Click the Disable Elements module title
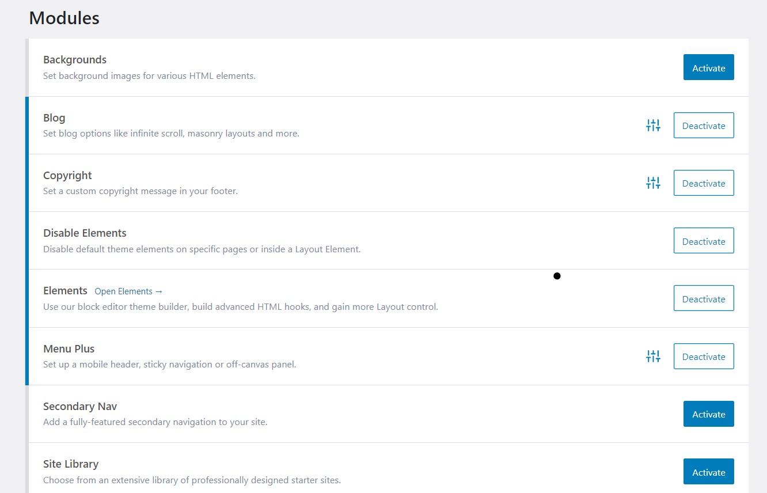Viewport: 767px width, 493px height. pos(85,233)
